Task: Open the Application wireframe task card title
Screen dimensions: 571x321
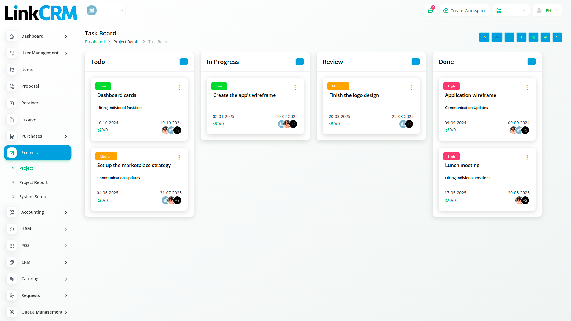Action: tap(470, 95)
